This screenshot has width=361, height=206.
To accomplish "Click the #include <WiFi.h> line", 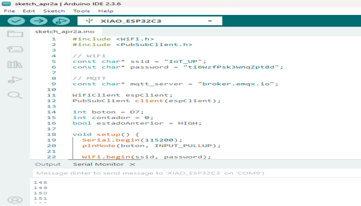I will pyautogui.click(x=113, y=39).
